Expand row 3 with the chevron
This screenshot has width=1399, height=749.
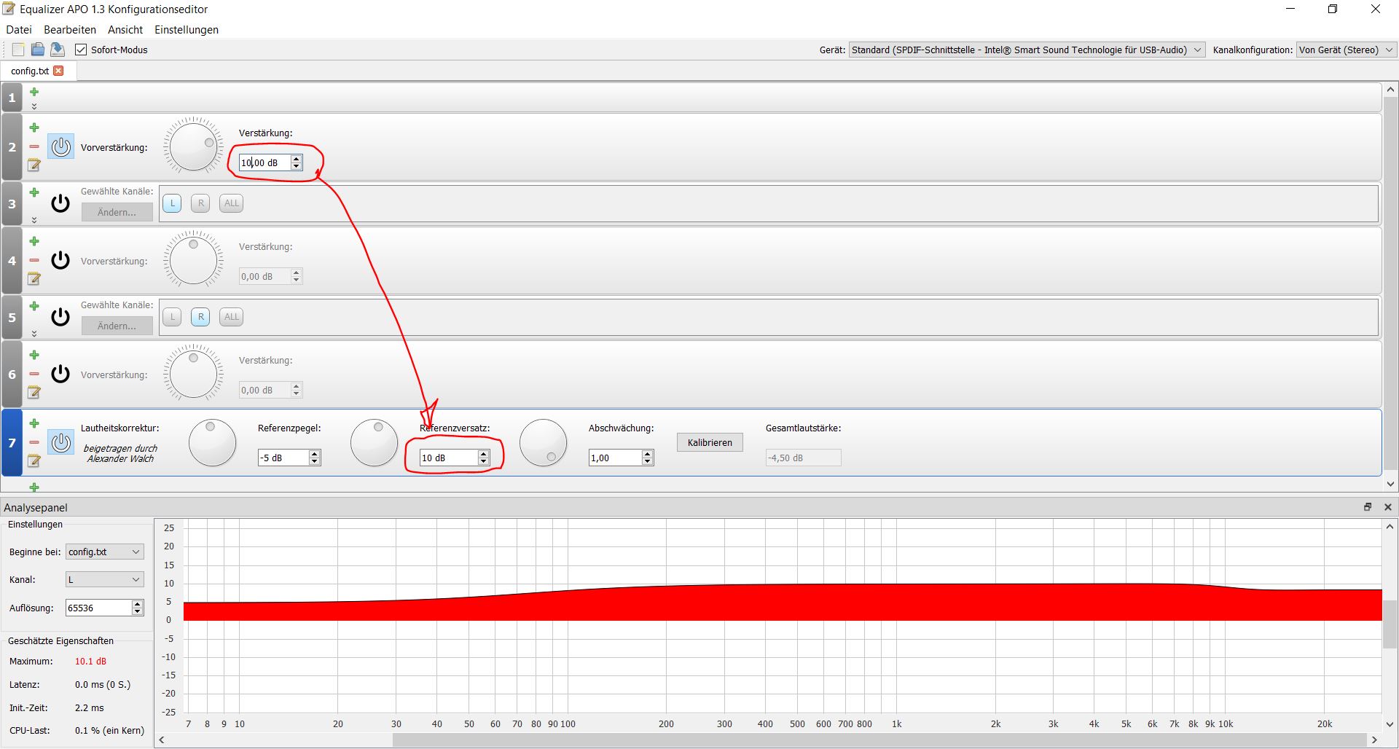pyautogui.click(x=34, y=220)
